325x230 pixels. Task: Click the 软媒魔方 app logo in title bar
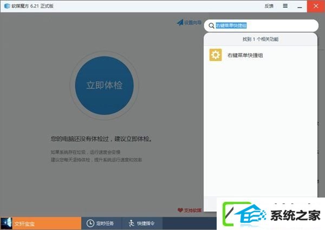click(7, 6)
